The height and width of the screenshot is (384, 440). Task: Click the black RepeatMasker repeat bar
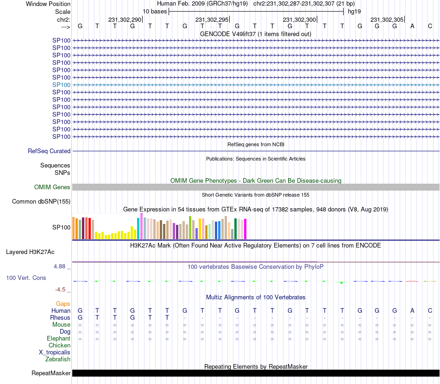click(256, 373)
